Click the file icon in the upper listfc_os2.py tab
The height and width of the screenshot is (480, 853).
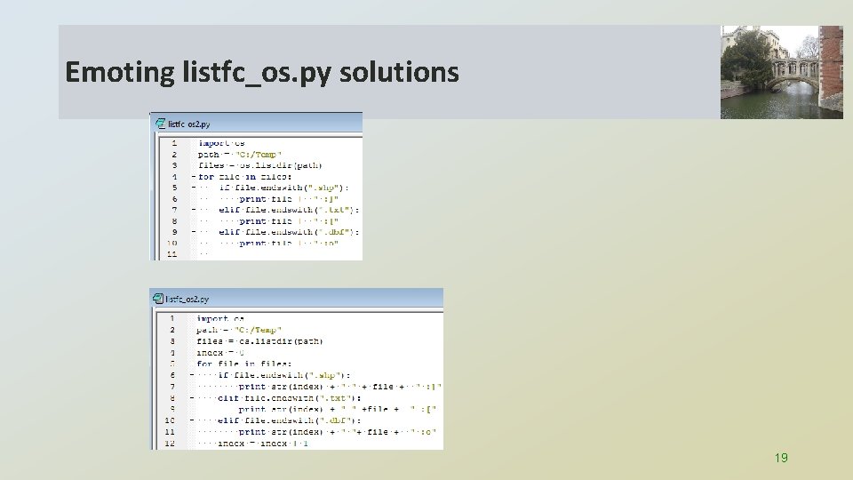coord(161,124)
